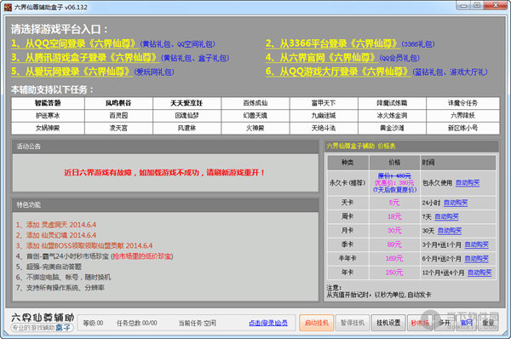The height and width of the screenshot is (339, 511).
Task: Select the 风渡林 task cell
Action: [x=187, y=128]
